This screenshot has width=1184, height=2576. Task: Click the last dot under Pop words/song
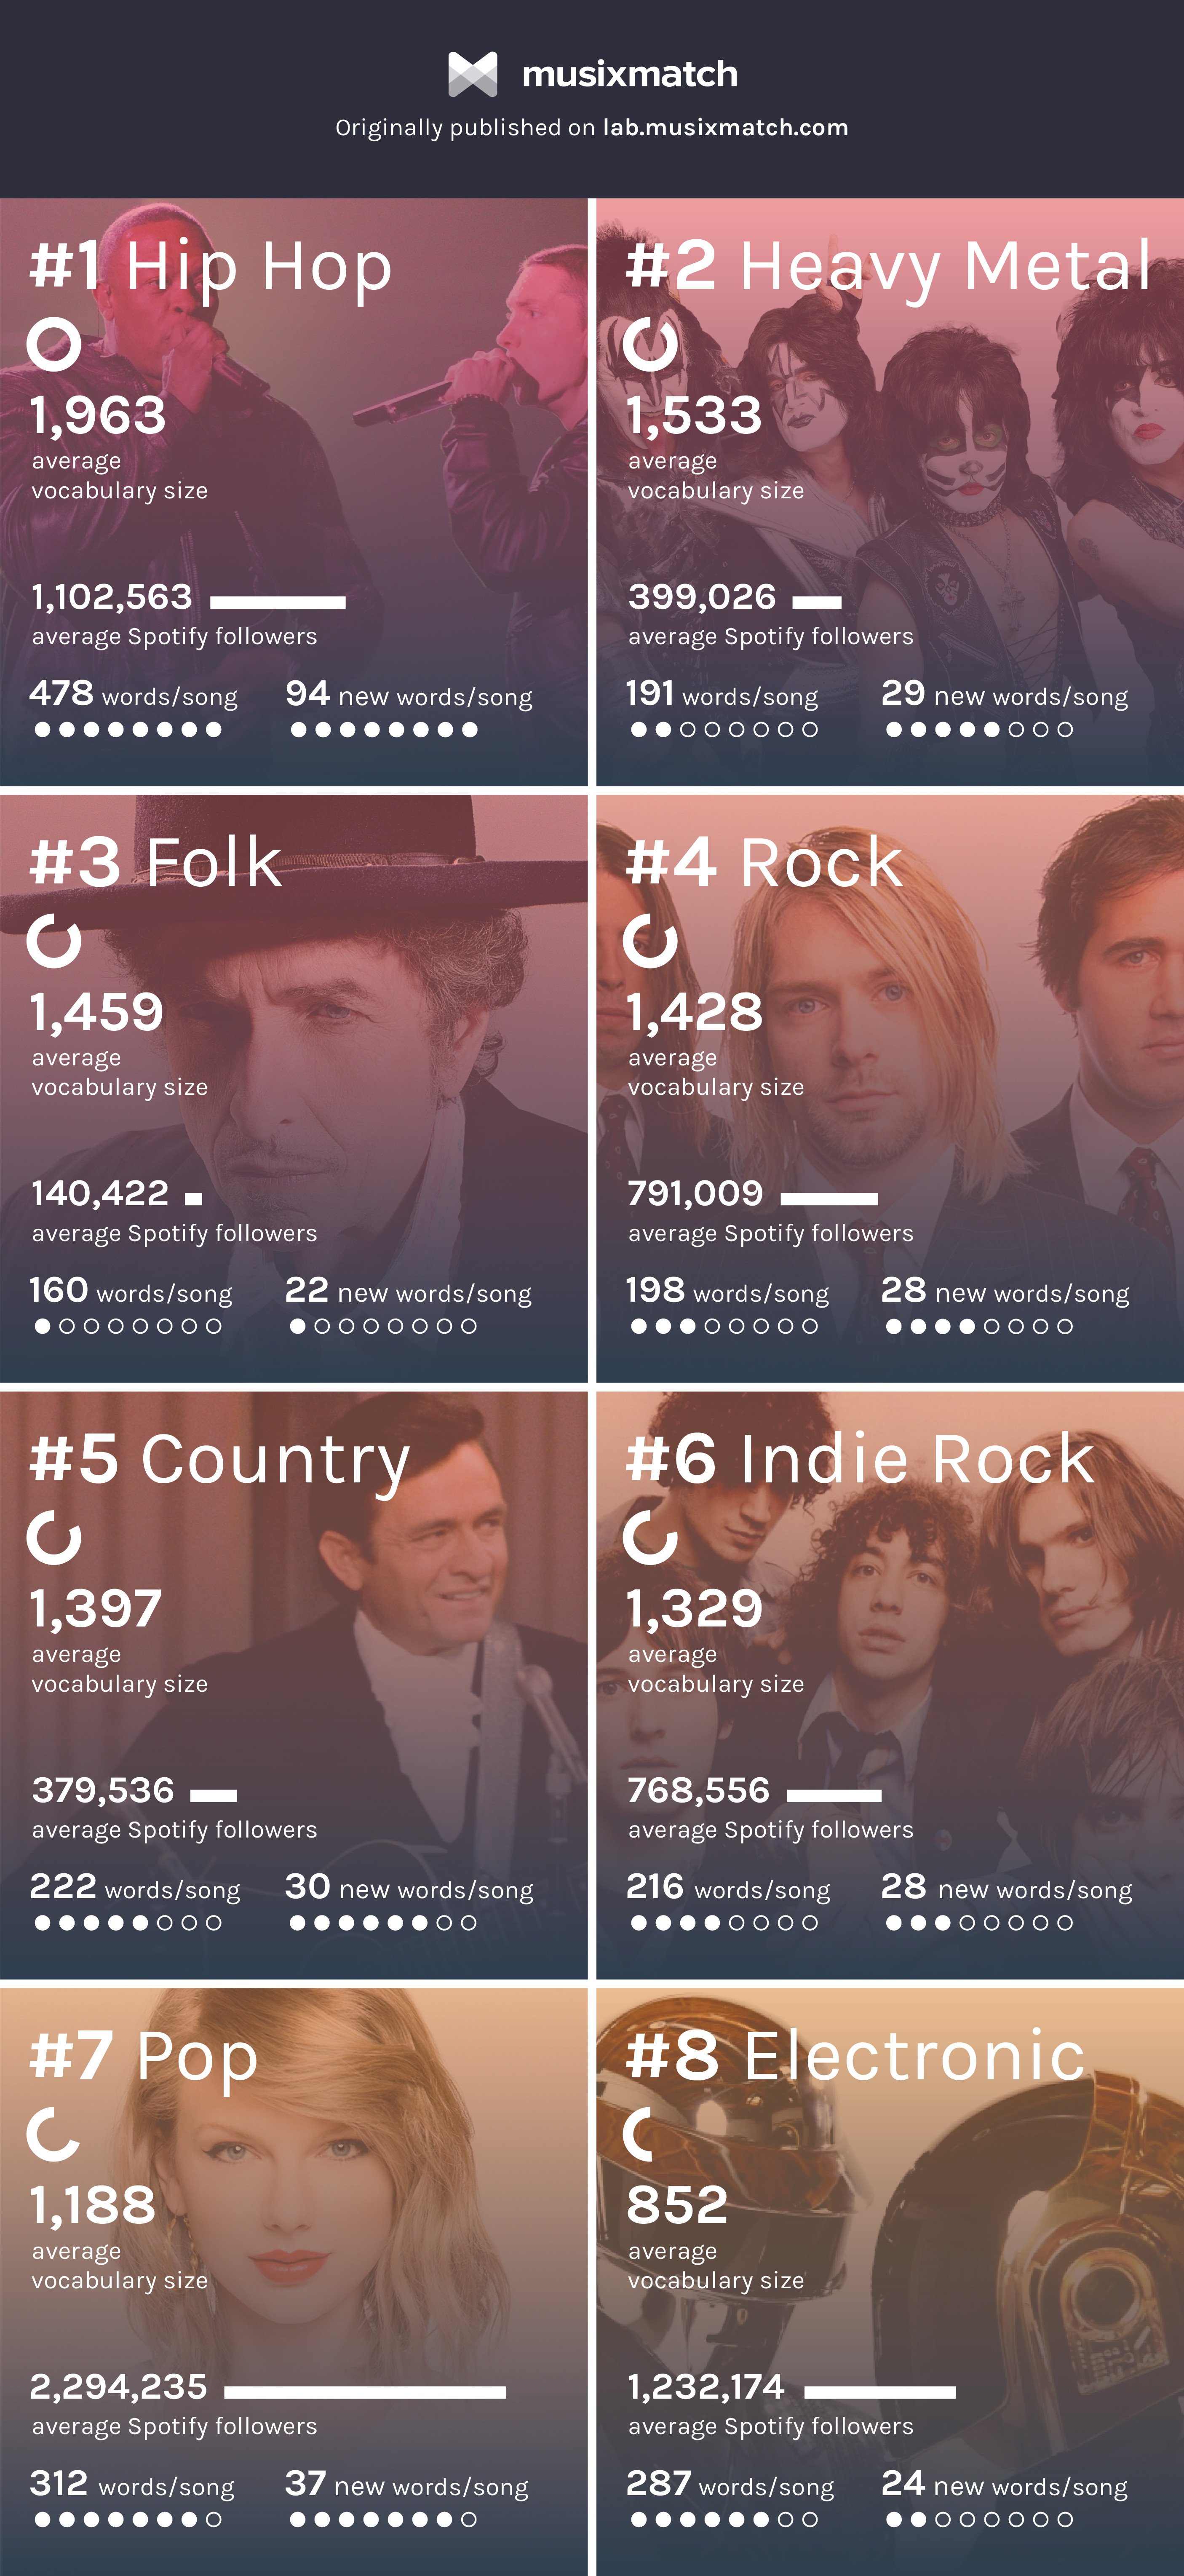pyautogui.click(x=213, y=2519)
